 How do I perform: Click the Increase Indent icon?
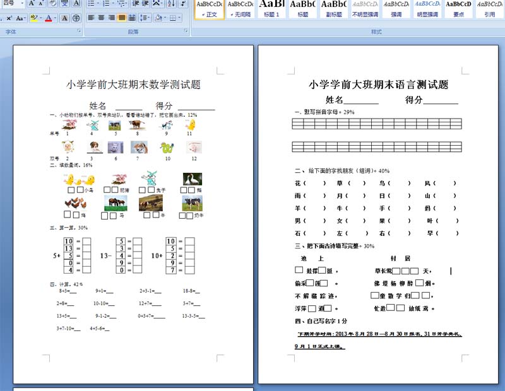click(145, 3)
